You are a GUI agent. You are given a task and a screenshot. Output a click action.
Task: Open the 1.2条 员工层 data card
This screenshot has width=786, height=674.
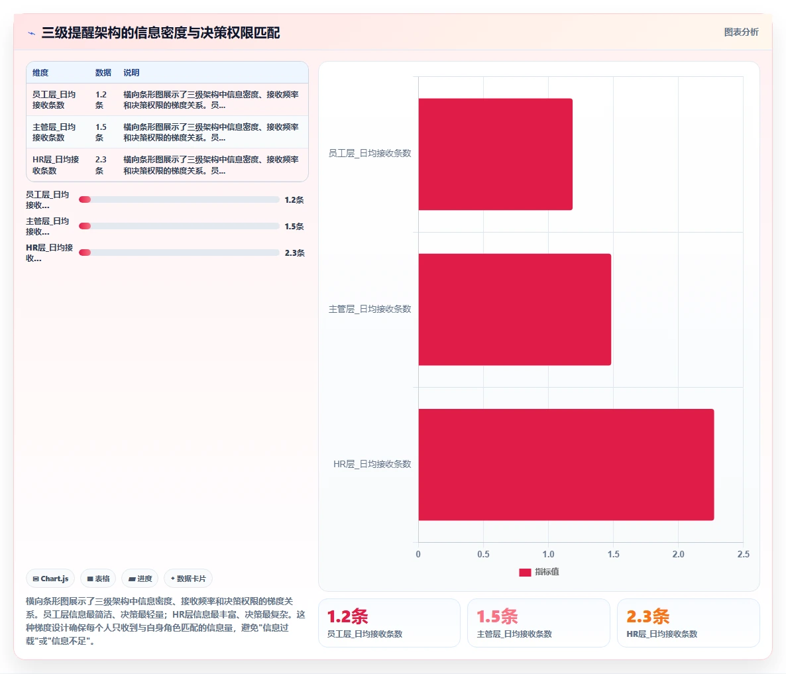click(x=389, y=623)
